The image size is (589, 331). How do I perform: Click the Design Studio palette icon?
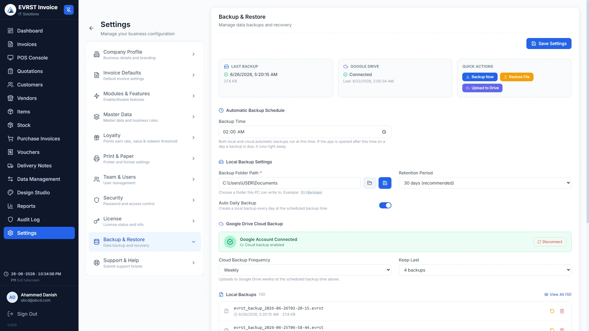point(10,192)
